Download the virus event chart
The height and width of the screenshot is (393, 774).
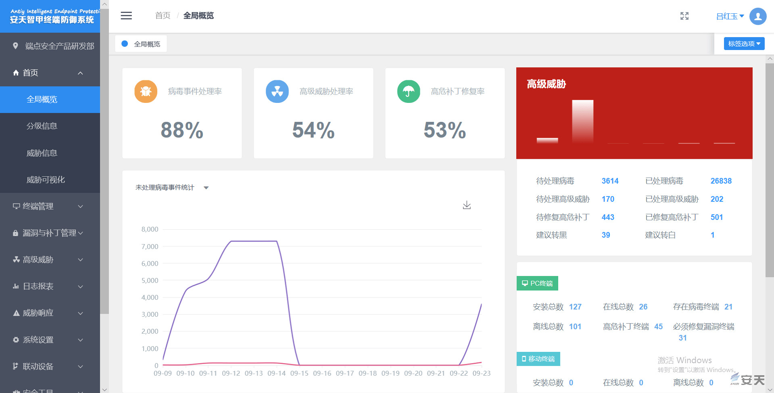pos(467,205)
